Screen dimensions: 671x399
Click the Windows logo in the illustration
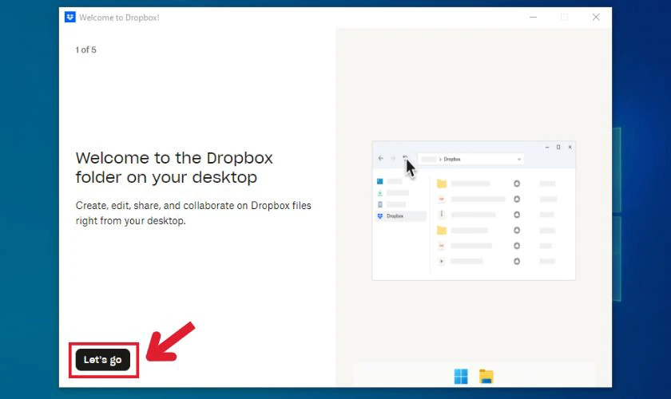461,377
